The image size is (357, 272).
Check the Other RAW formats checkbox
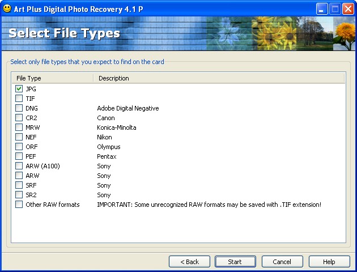pyautogui.click(x=19, y=205)
